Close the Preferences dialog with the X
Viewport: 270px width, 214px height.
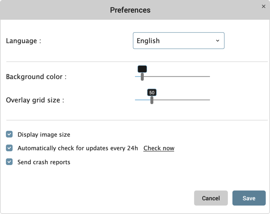[x=263, y=6]
